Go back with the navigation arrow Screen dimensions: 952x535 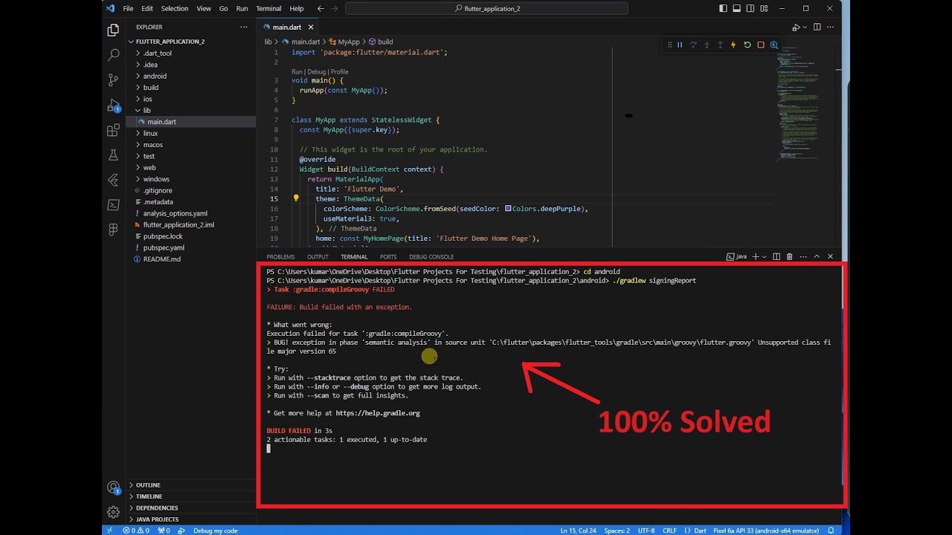click(320, 8)
